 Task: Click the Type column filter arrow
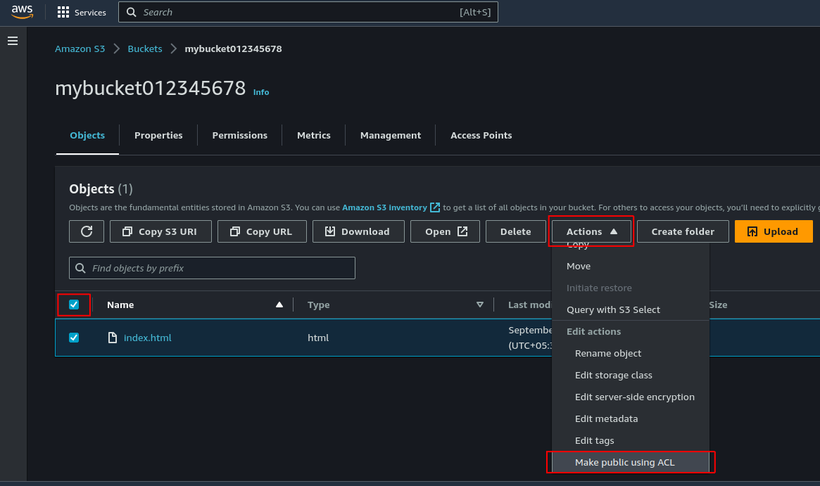click(x=480, y=305)
